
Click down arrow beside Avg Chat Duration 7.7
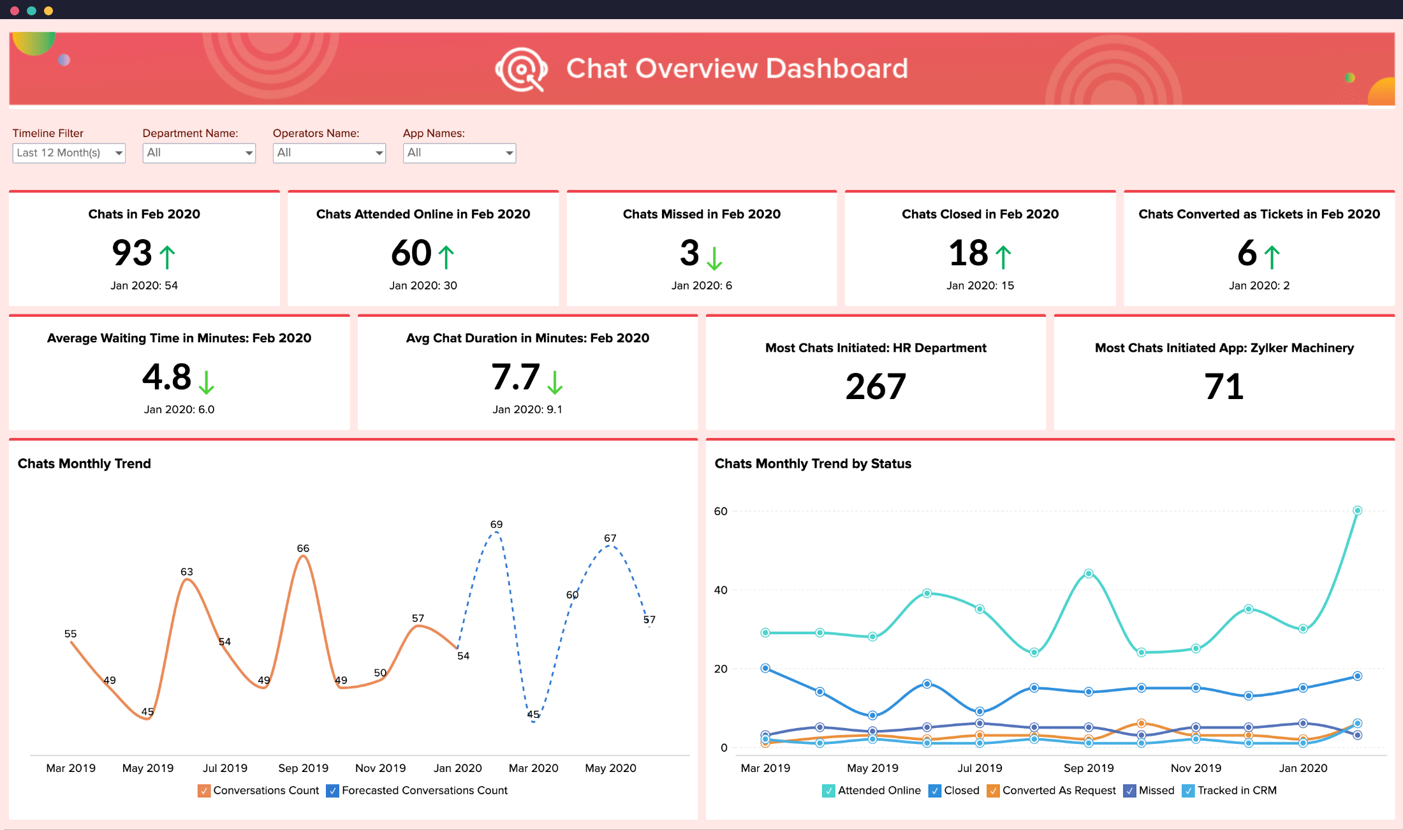point(555,381)
